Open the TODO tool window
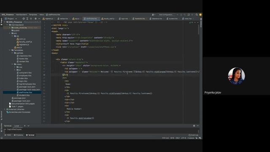The height and width of the screenshot is (152, 270). tap(8, 135)
